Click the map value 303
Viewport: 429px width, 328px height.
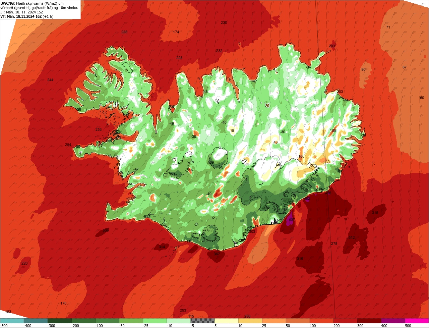(x=252, y=231)
